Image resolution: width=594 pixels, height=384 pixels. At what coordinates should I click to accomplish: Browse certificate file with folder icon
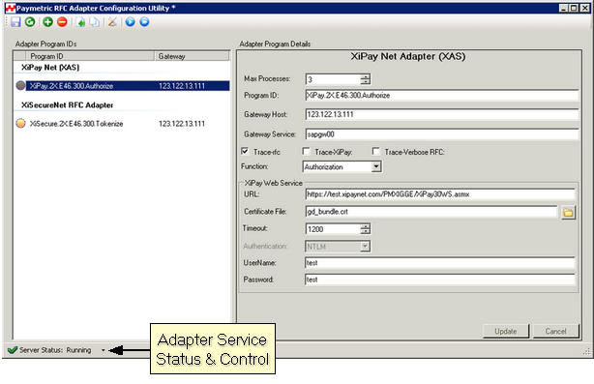568,213
